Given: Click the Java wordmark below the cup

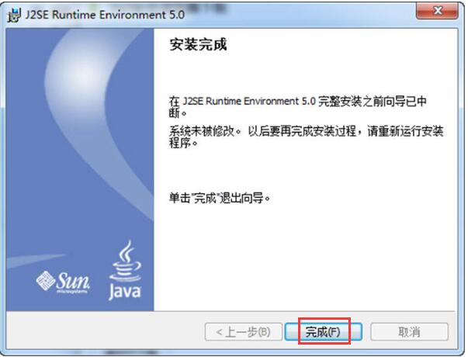Looking at the screenshot, I should 124,292.
